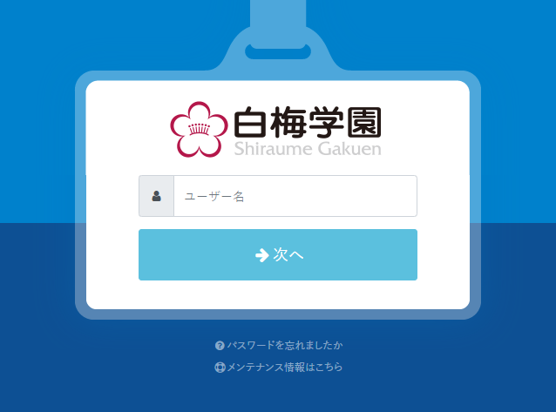556x412 pixels.
Task: Click the 白梅学園 kanji logo text
Action: (x=308, y=122)
